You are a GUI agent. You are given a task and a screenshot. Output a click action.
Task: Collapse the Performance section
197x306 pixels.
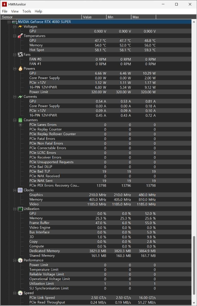pyautogui.click(x=15, y=260)
